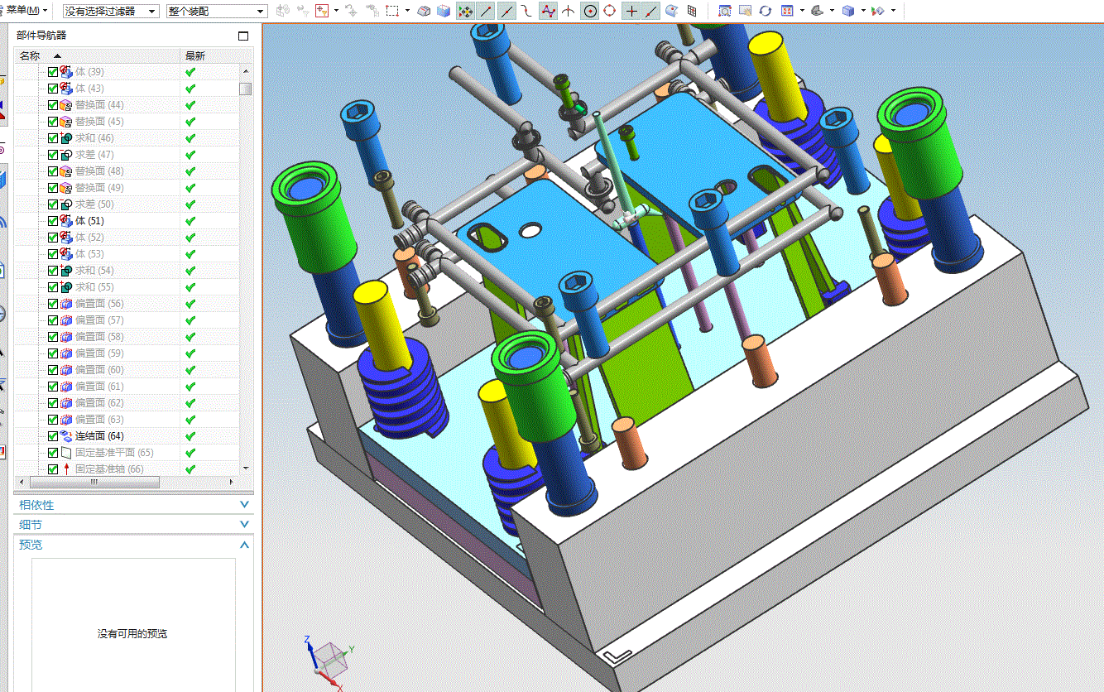Click the grey eraser-shaped toolbar icon

tap(424, 11)
